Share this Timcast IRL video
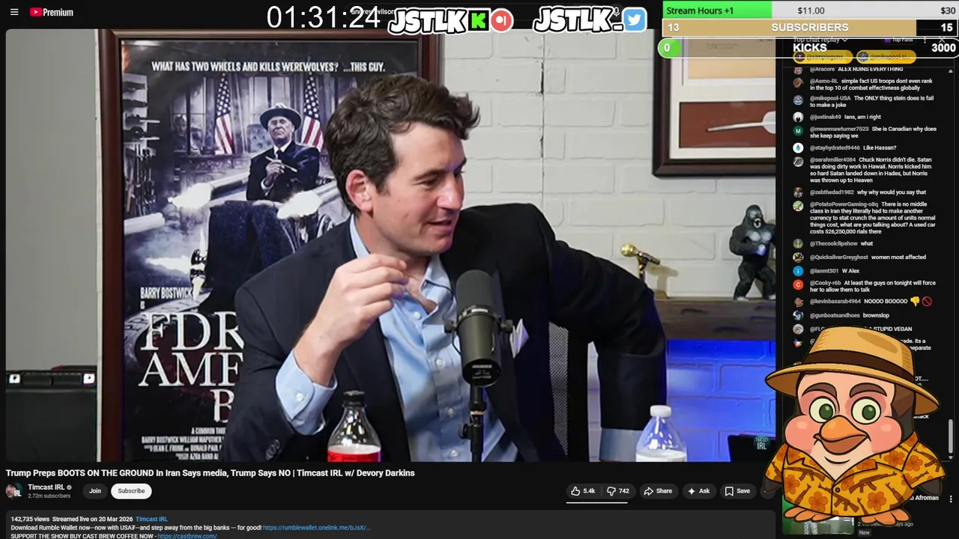Viewport: 959px width, 539px height. coord(658,491)
